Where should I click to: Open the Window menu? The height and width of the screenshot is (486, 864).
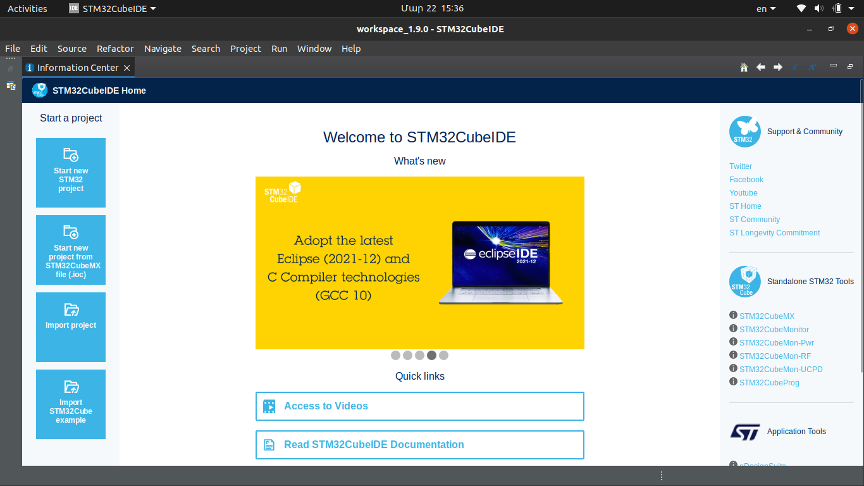[314, 49]
